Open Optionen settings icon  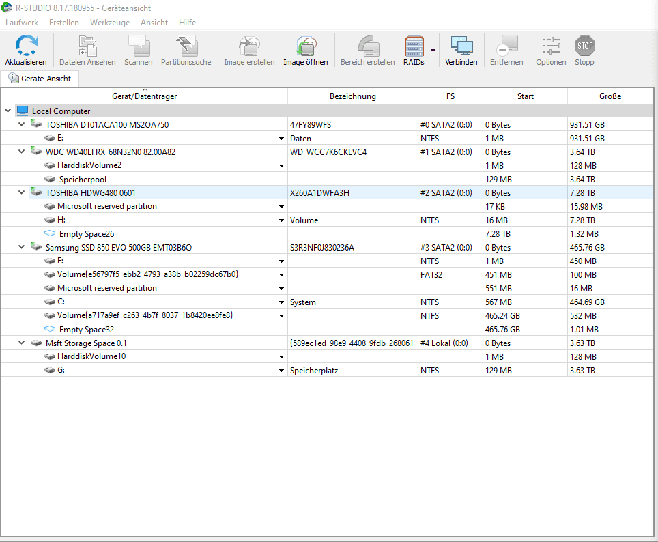point(551,46)
